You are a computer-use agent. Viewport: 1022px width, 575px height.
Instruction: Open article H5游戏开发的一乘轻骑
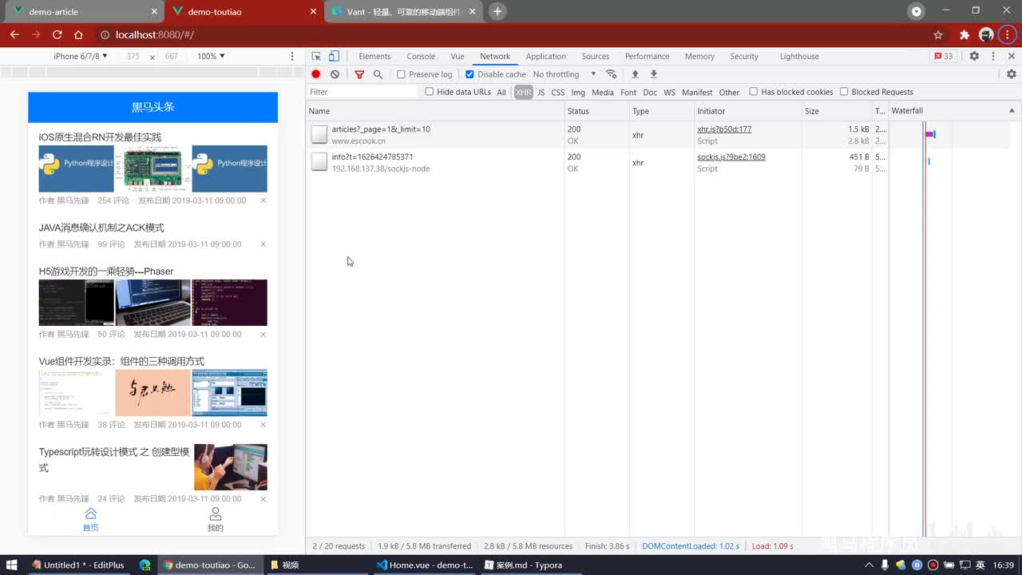click(x=106, y=271)
